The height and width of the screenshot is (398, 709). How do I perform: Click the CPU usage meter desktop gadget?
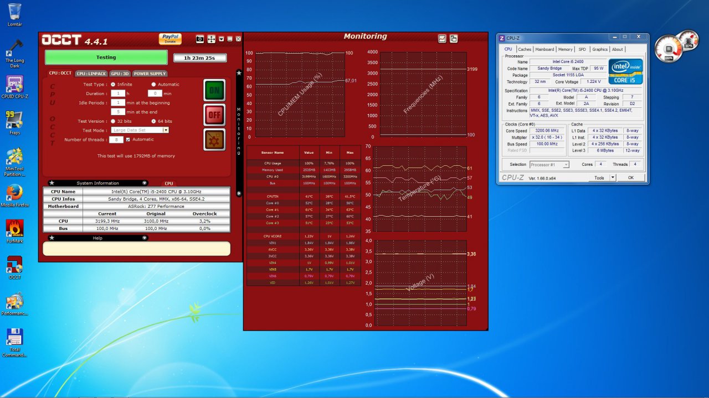pyautogui.click(x=669, y=49)
